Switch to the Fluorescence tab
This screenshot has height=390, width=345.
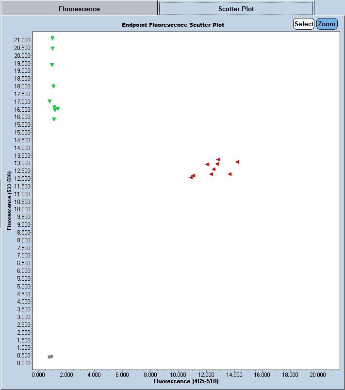[79, 9]
